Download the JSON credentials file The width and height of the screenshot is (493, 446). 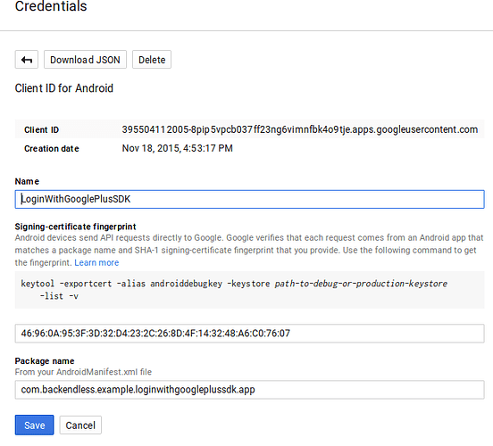tap(85, 60)
